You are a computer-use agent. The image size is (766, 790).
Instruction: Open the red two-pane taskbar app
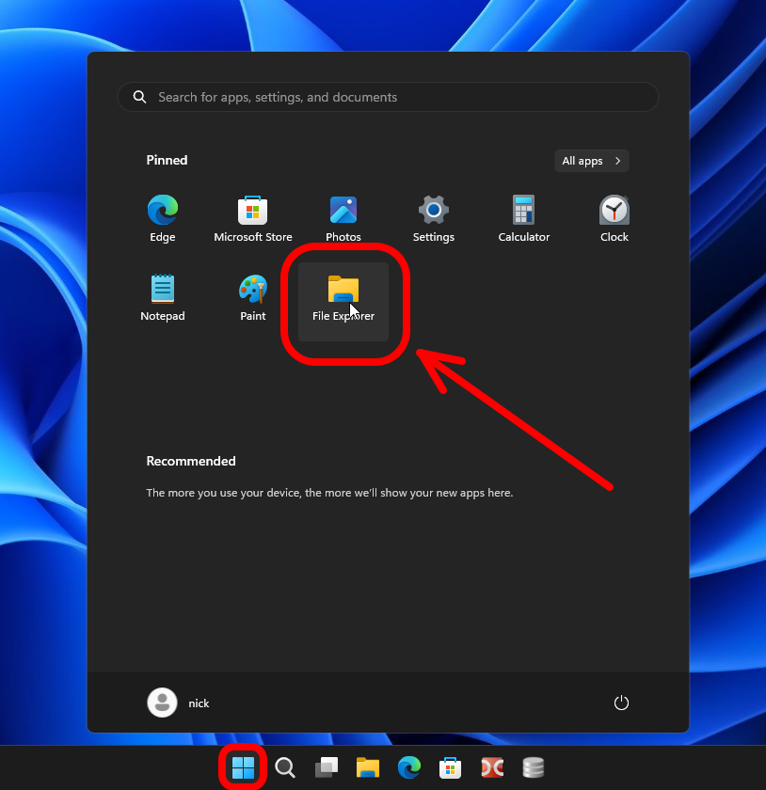(x=492, y=767)
